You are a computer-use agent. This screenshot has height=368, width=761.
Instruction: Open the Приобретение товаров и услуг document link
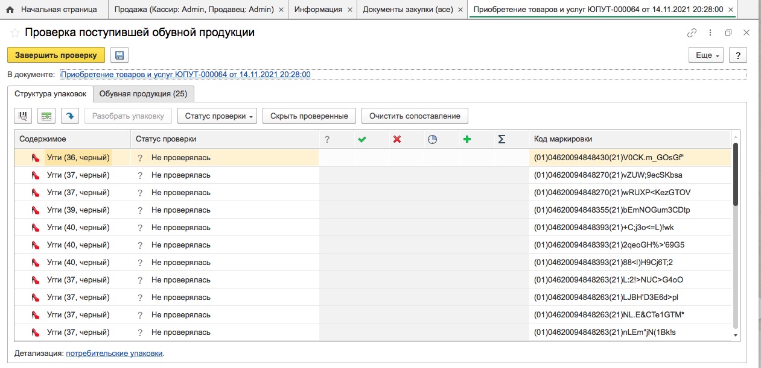pyautogui.click(x=186, y=75)
